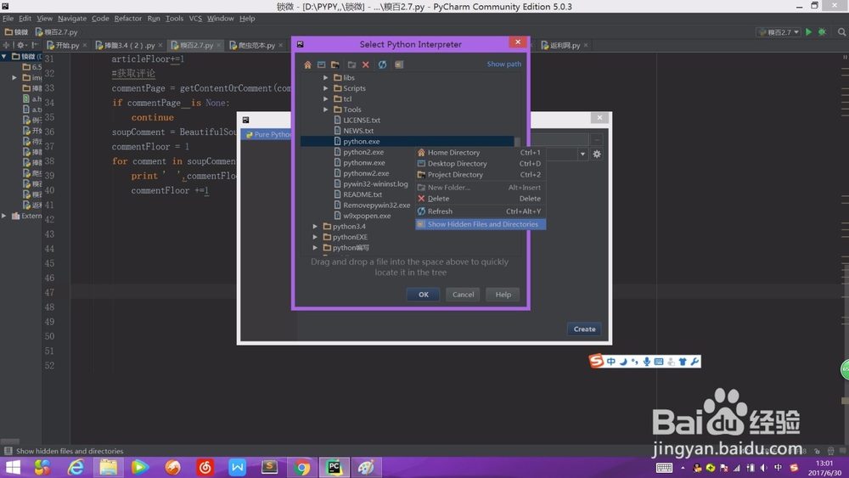The height and width of the screenshot is (478, 849).
Task: Select Pure Python project type
Action: (x=268, y=134)
